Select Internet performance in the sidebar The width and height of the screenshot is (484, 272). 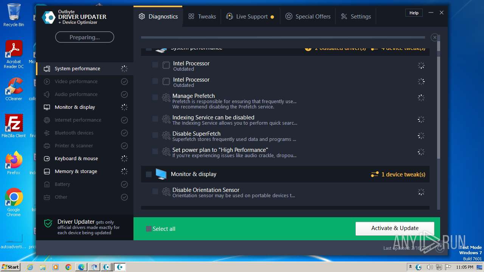pos(85,120)
